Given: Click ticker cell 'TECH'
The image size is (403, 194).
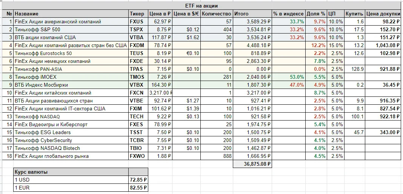Looking at the screenshot, I should tap(138, 116).
